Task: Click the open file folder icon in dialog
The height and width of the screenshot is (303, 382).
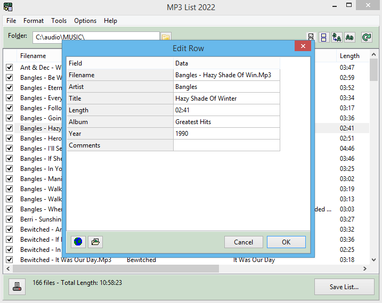Action: point(95,242)
